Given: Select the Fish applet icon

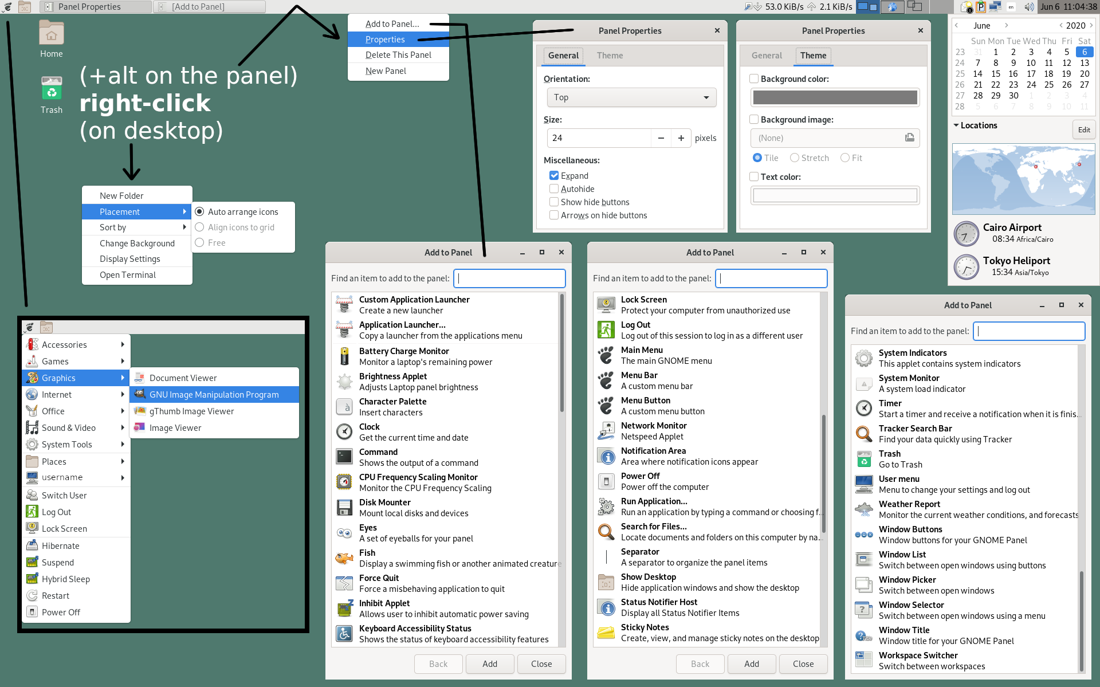Looking at the screenshot, I should (344, 558).
